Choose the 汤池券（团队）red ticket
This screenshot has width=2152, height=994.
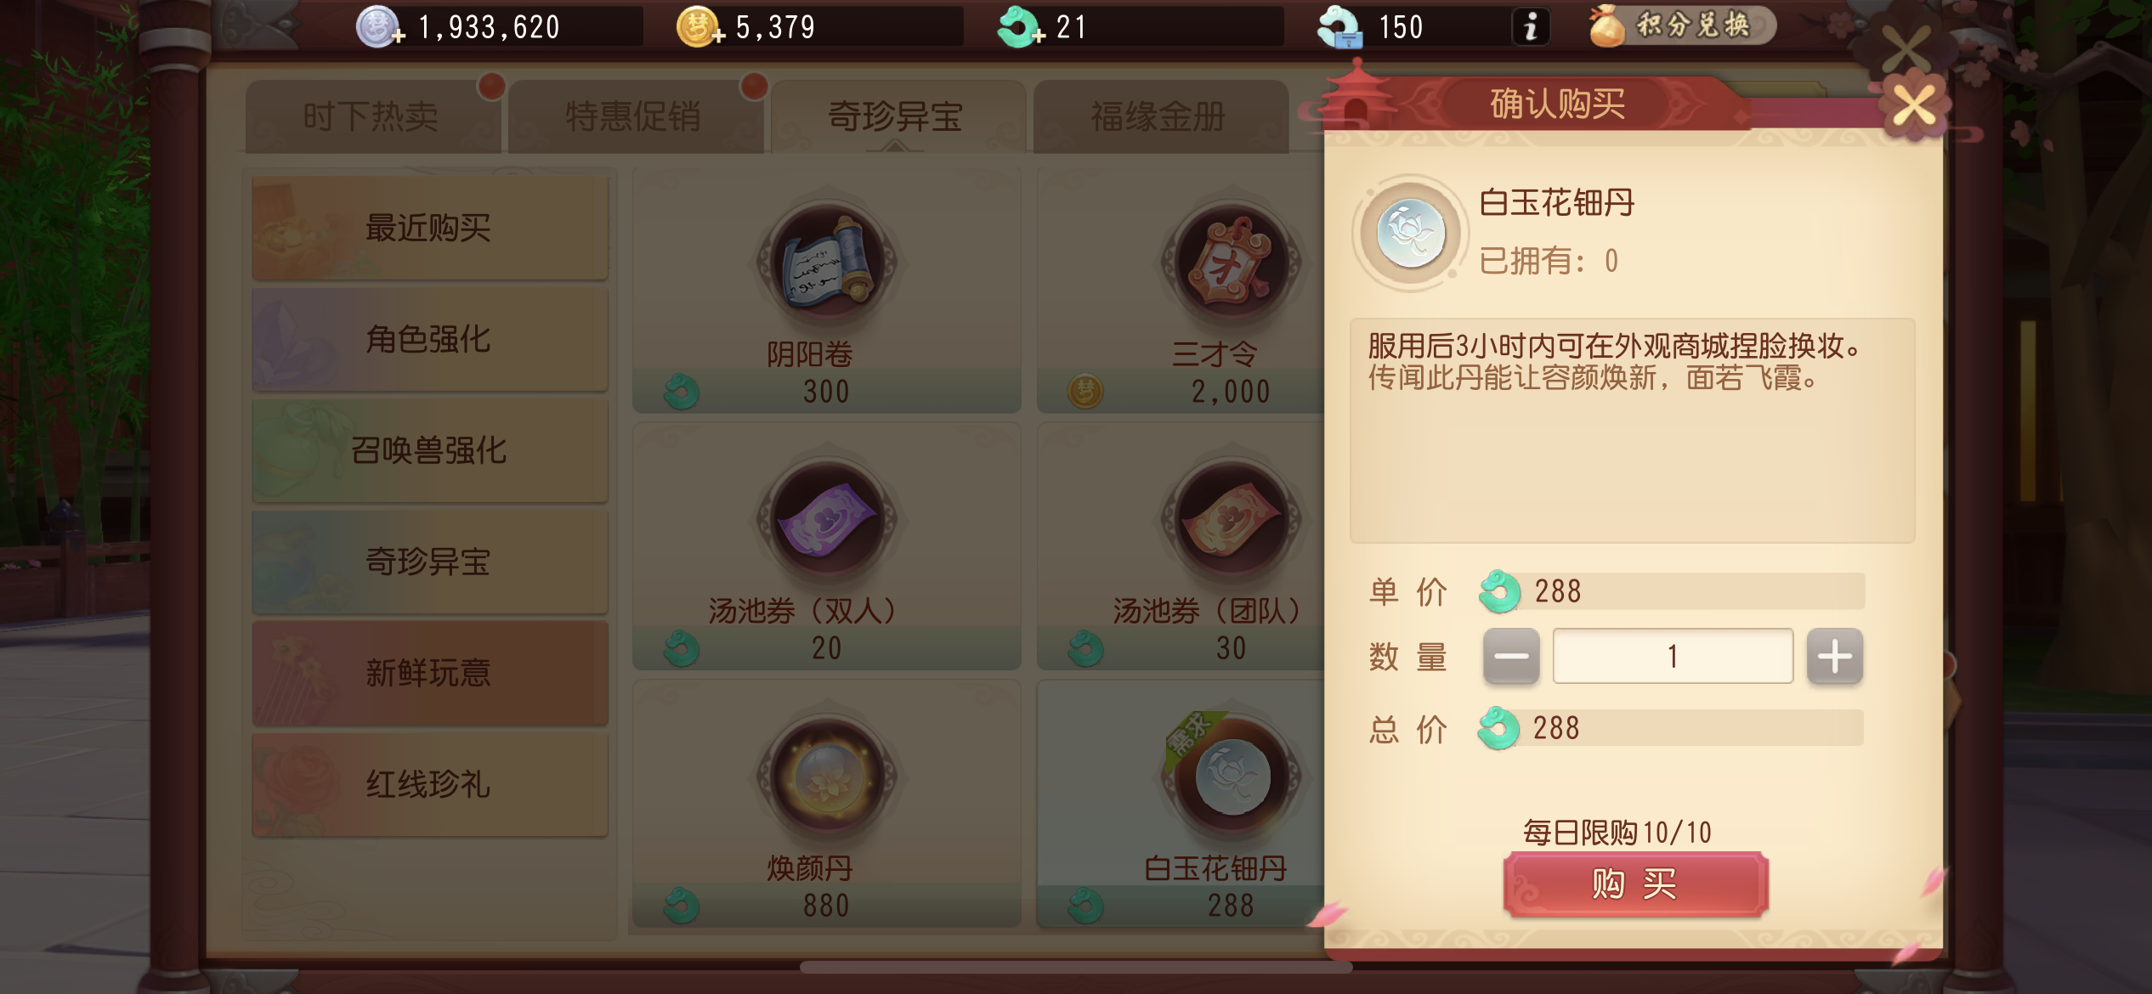(x=1181, y=548)
